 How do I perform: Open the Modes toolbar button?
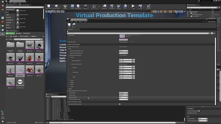point(65,7)
